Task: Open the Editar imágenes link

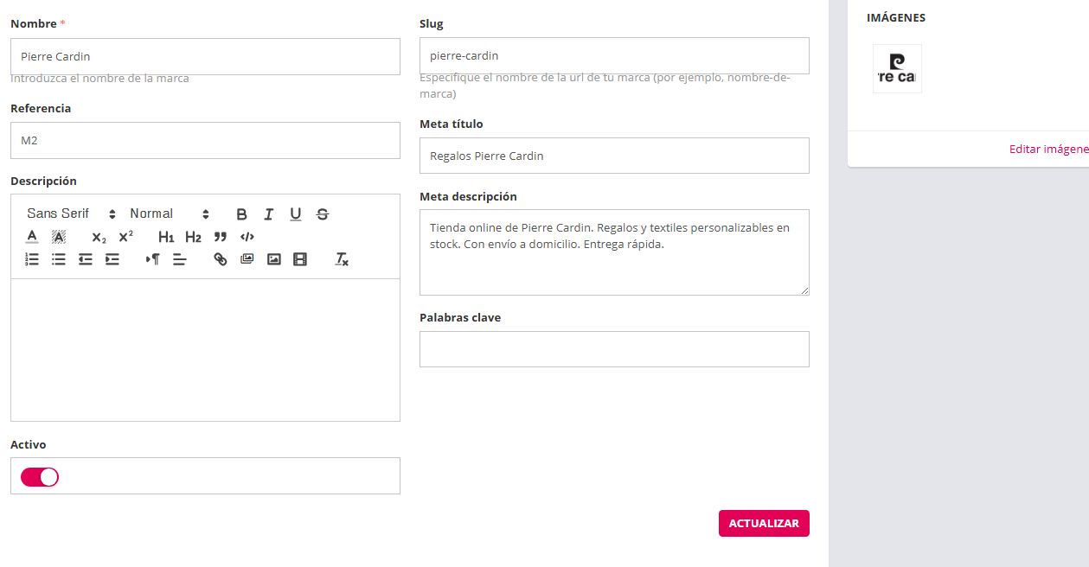Action: click(1048, 150)
